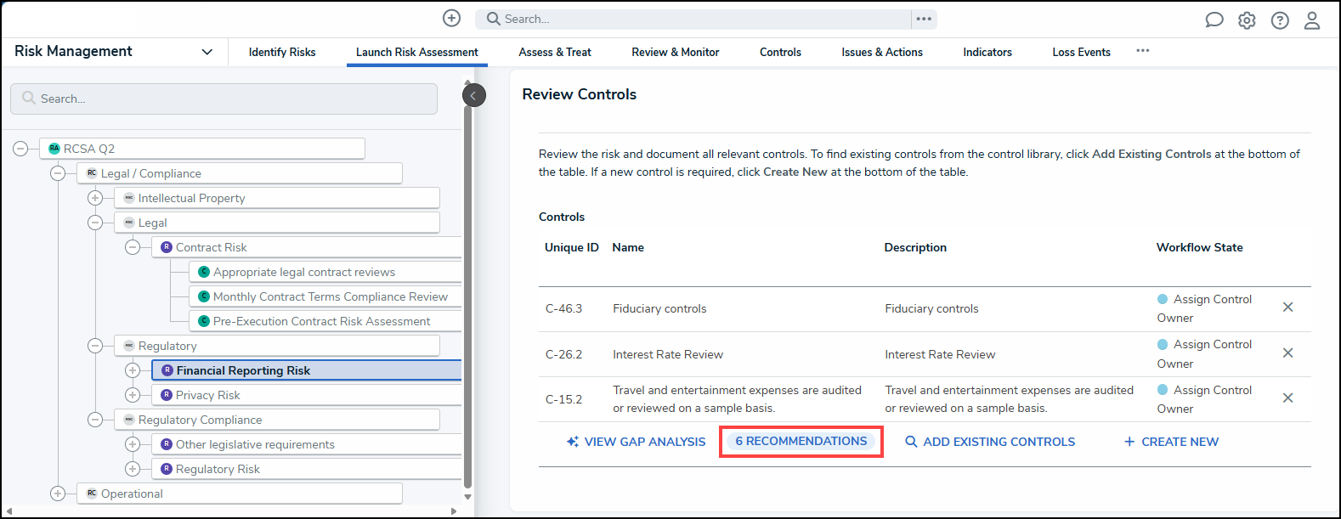Expand the Privacy Risk node

(x=133, y=395)
